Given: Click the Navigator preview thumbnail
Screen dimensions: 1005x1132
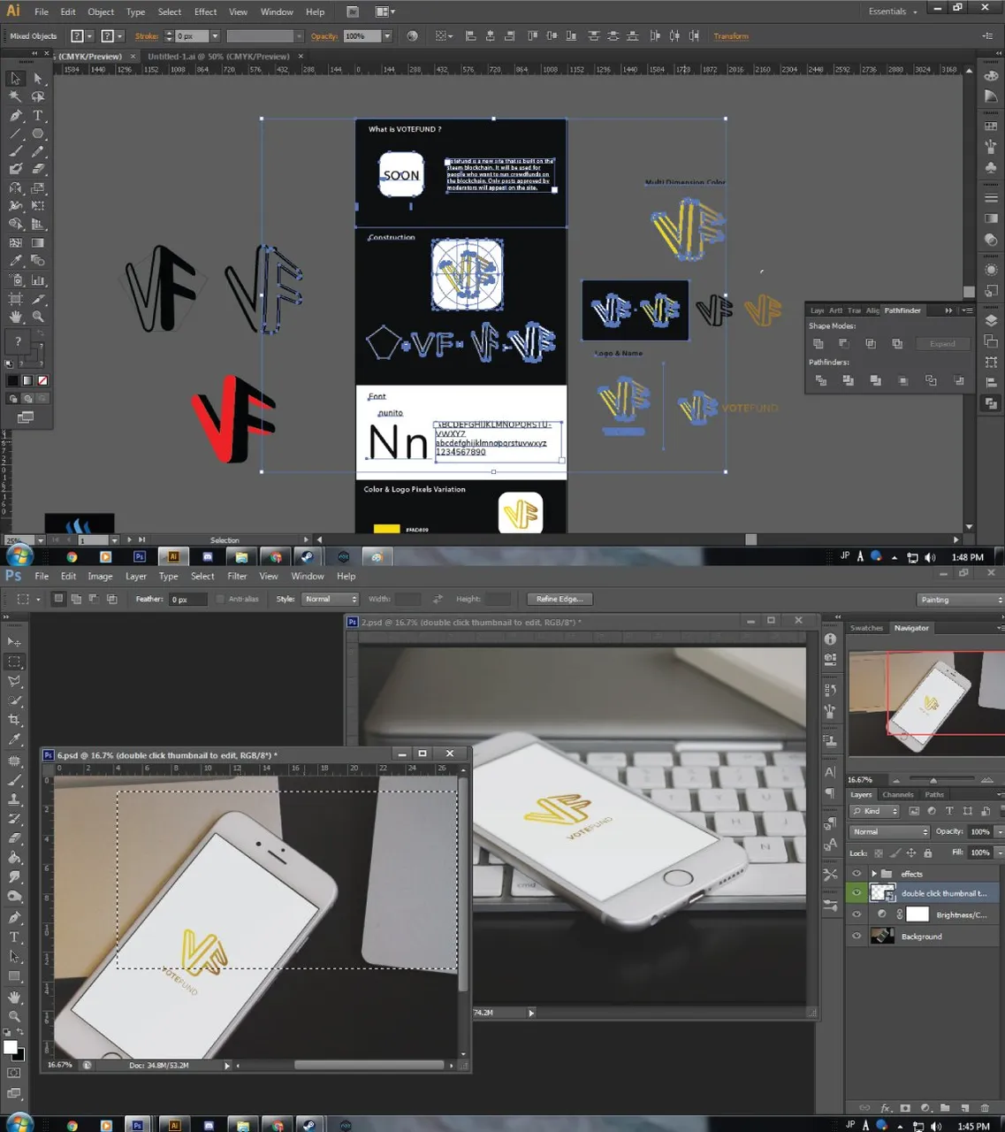Looking at the screenshot, I should tap(925, 703).
